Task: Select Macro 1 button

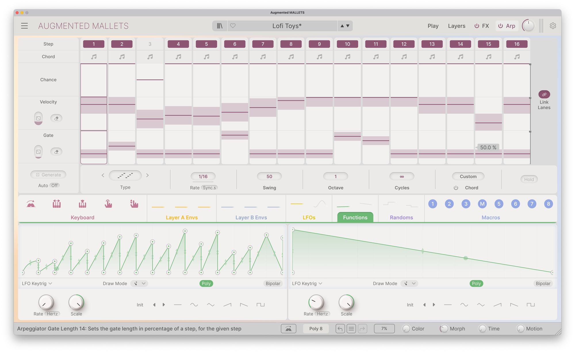Action: [432, 204]
